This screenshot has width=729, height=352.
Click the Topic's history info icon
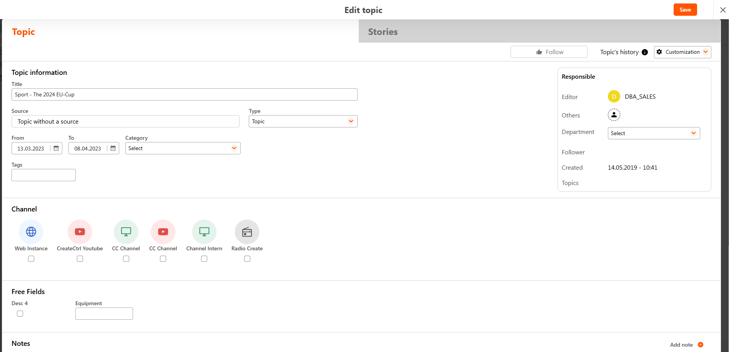click(645, 52)
